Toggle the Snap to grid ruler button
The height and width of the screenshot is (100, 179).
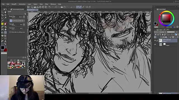pos(83,7)
